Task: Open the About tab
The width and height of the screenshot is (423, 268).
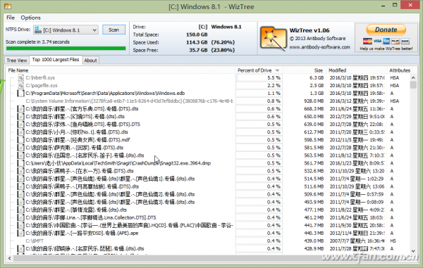Action: (90, 60)
